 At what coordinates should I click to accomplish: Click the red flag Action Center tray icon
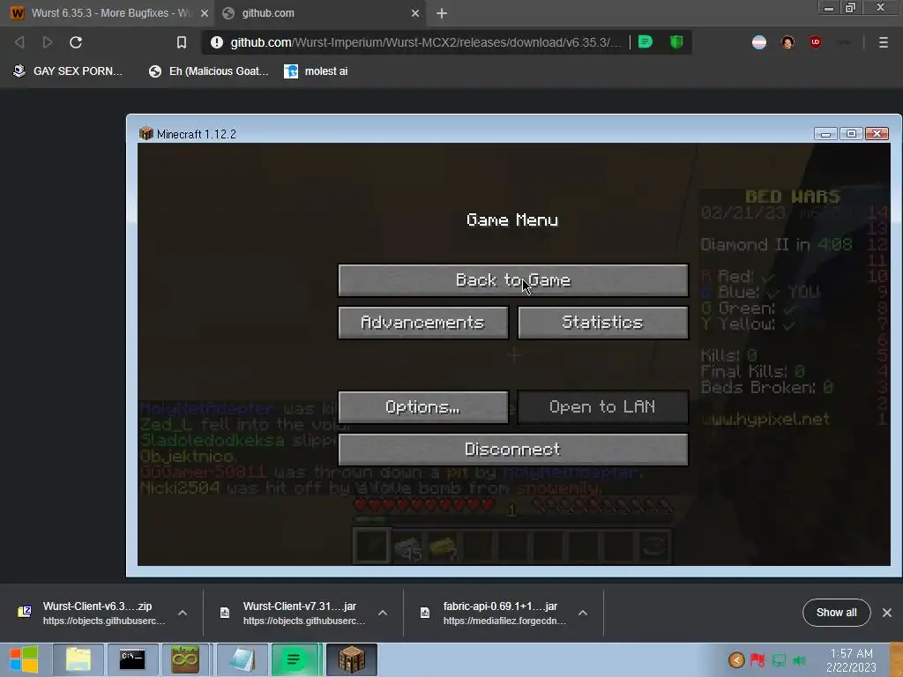[757, 659]
